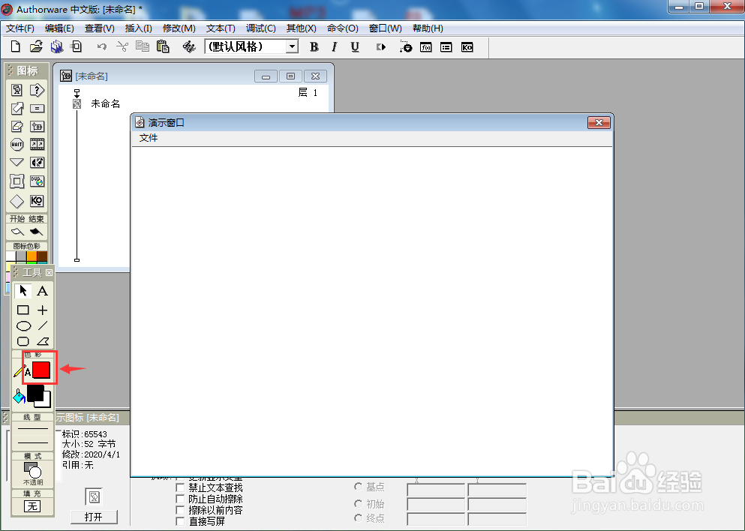Select the Map icon in the palette

coord(37,126)
